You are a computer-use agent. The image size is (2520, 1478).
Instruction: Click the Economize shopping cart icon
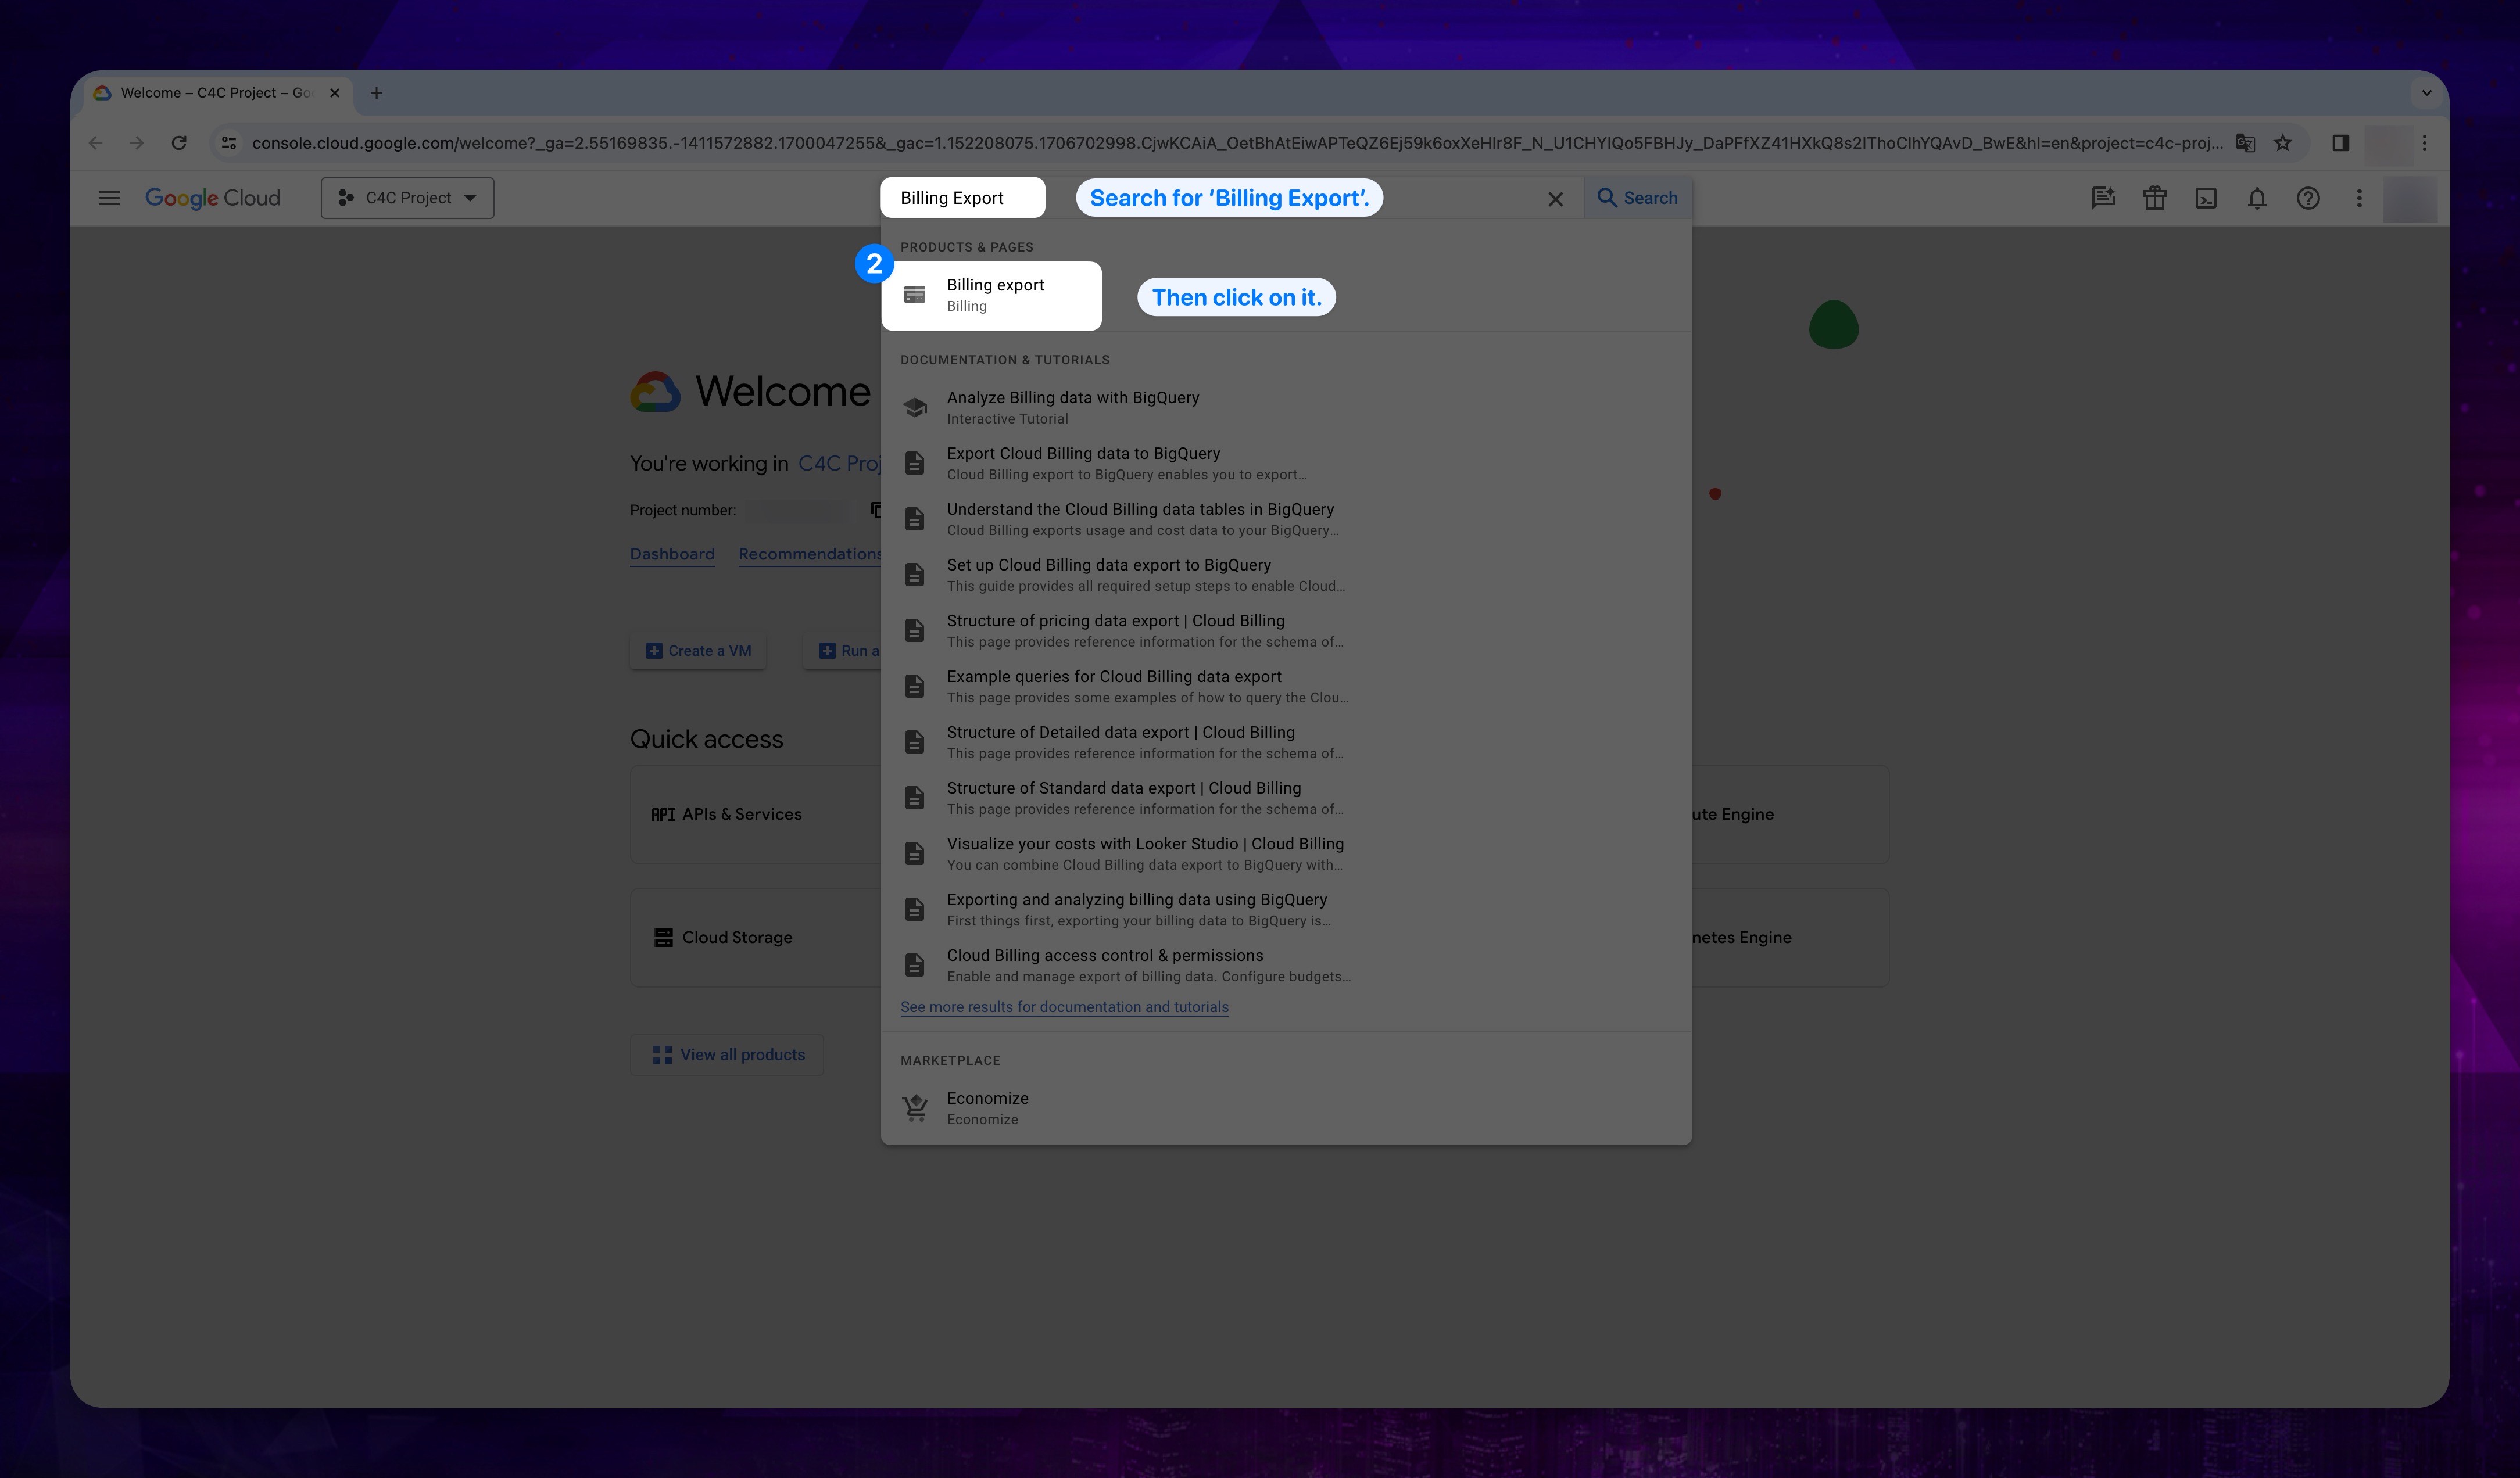[915, 1108]
